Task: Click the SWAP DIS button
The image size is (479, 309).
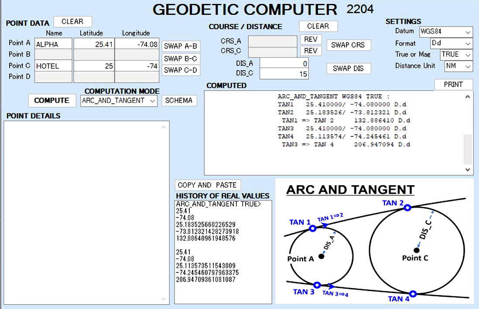Action: coord(348,68)
